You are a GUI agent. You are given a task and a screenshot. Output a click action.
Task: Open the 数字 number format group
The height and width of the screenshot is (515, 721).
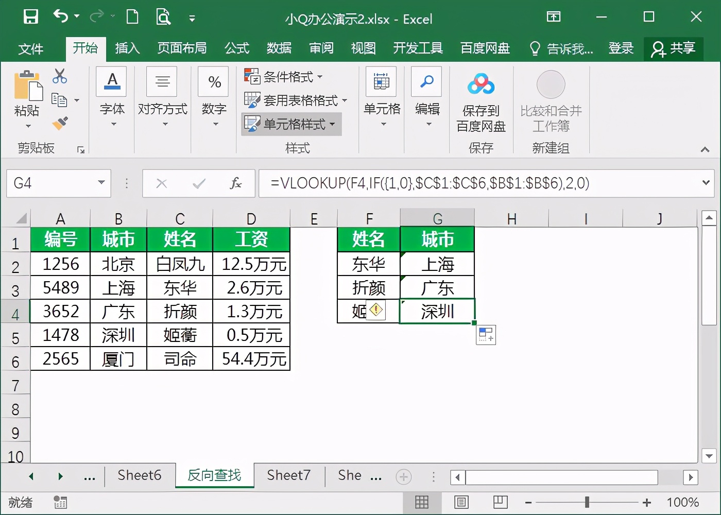click(x=214, y=98)
